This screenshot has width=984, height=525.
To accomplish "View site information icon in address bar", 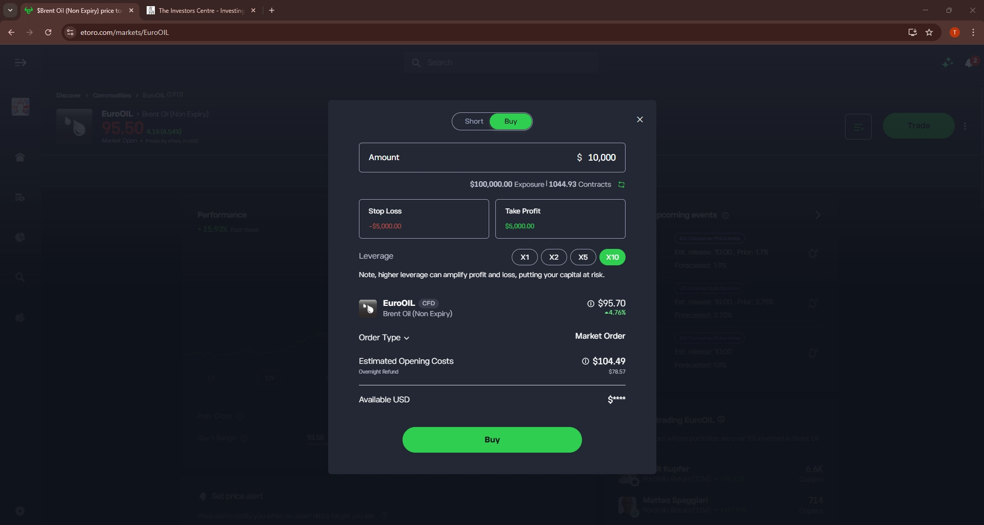I will click(70, 32).
